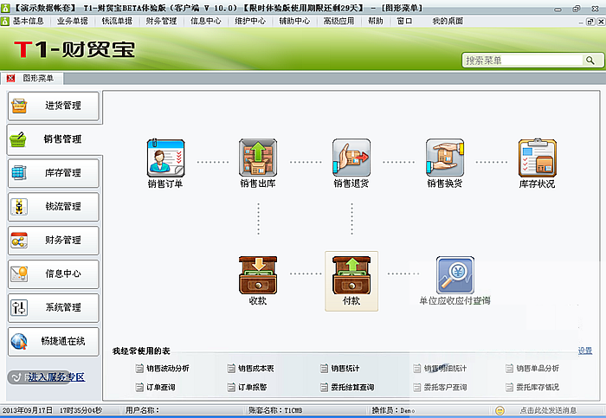Open the 销售换货 sales exchange icon
Screen dimensions: 606x418
[x=445, y=164]
